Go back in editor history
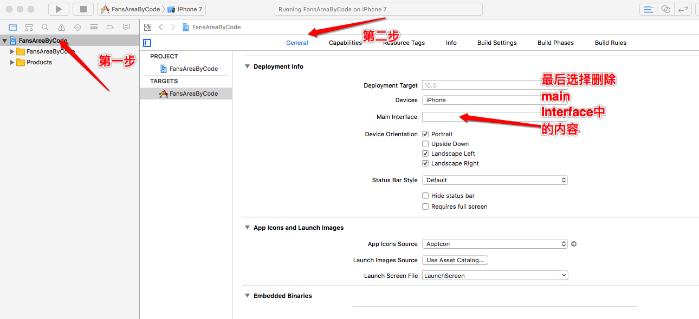699x319 pixels. pos(161,27)
